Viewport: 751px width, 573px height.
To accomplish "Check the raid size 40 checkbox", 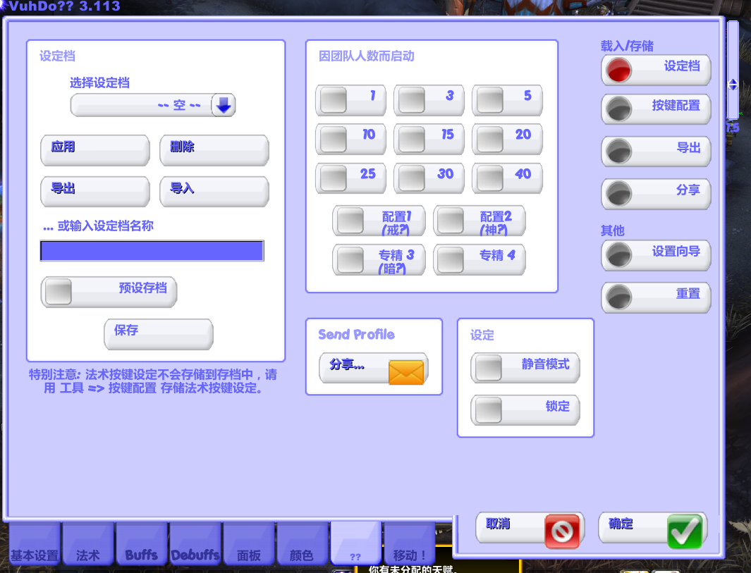I will point(490,178).
